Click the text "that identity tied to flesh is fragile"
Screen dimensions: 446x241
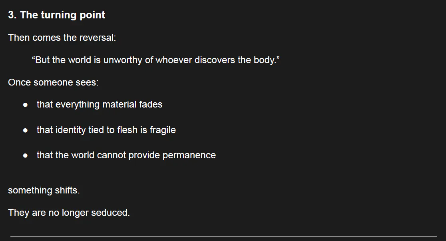106,130
